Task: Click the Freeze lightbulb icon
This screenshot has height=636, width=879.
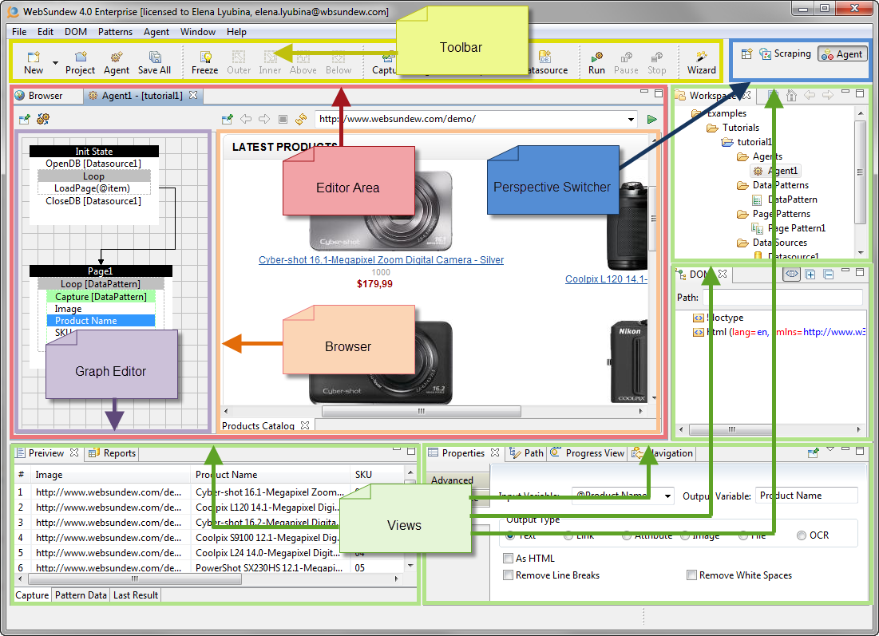Action: (x=205, y=57)
